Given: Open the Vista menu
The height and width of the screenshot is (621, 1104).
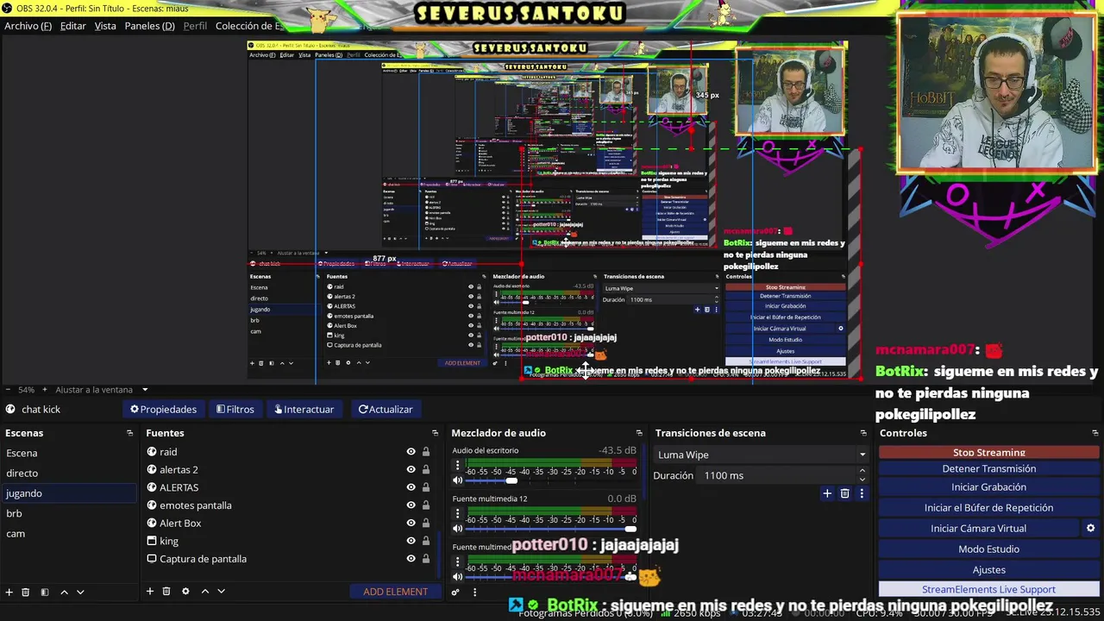Looking at the screenshot, I should (x=105, y=26).
